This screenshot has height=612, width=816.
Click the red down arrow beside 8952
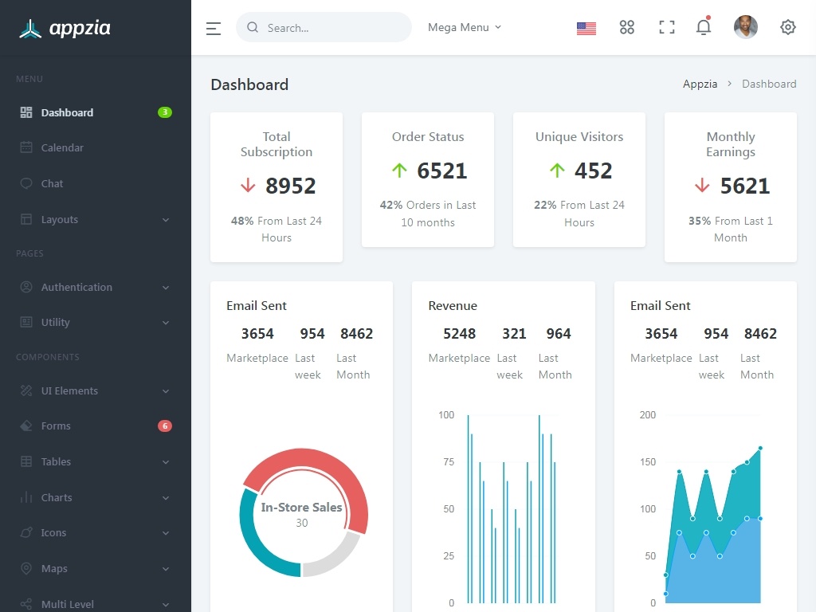coord(249,185)
